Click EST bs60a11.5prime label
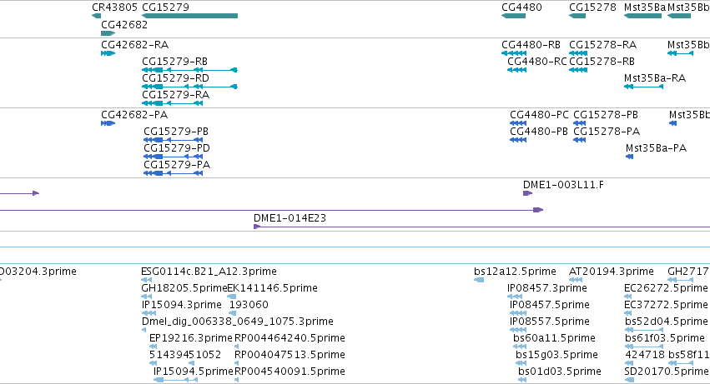 (554, 339)
